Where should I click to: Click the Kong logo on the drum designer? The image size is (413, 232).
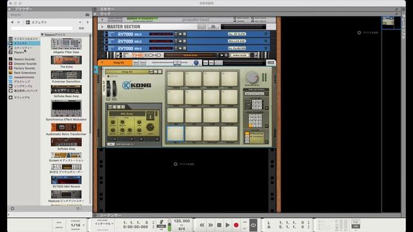coord(137,85)
